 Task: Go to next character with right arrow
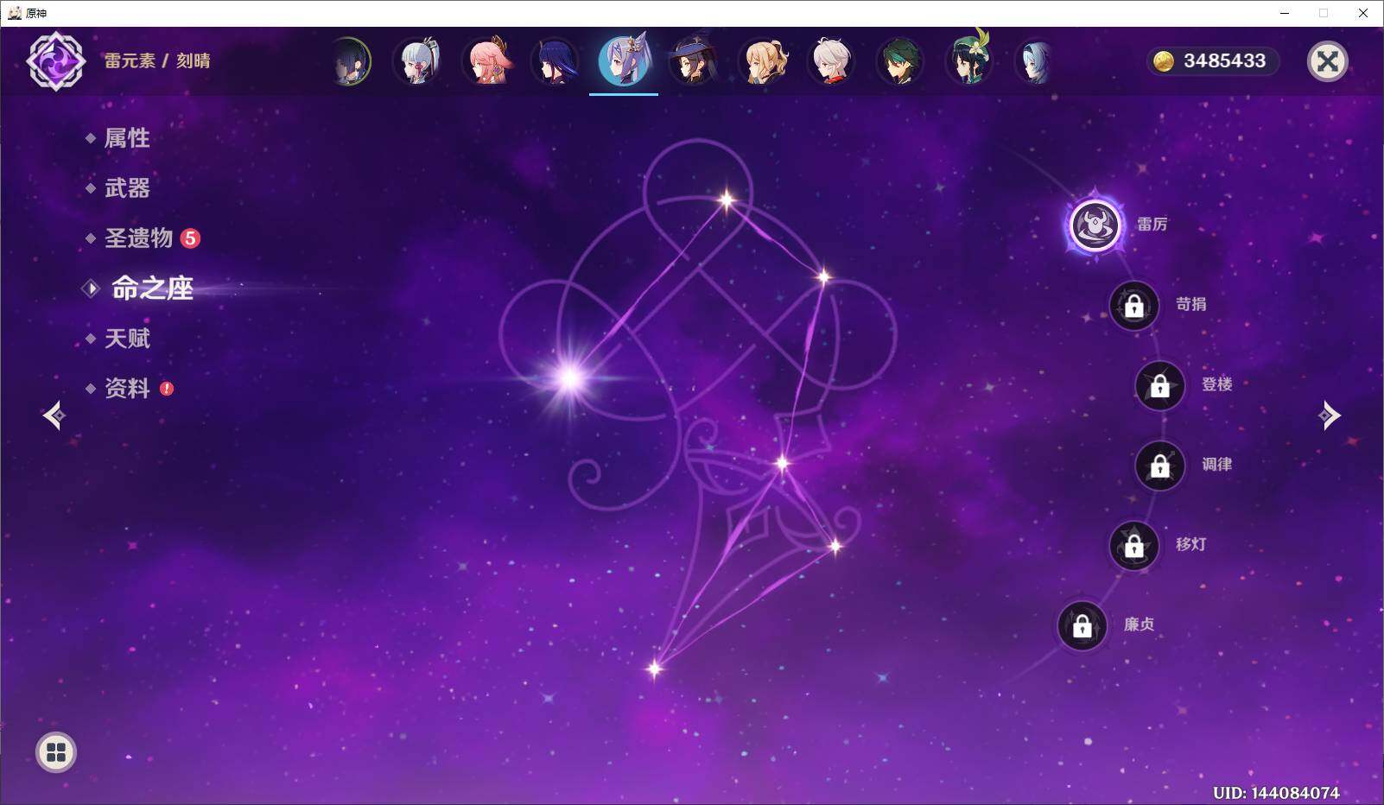pos(1330,415)
